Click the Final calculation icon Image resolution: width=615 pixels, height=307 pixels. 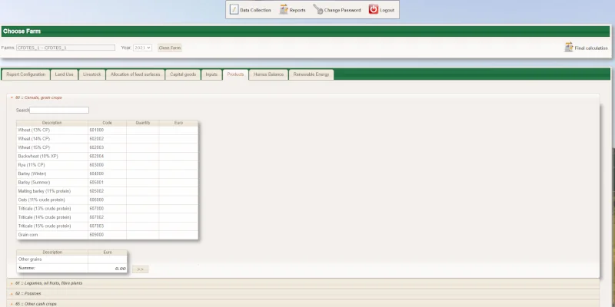[569, 48]
